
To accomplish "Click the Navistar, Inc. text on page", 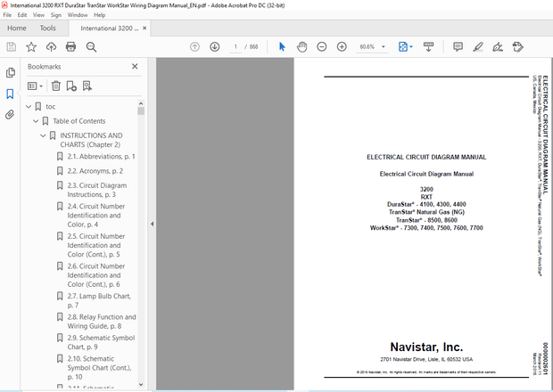I will pyautogui.click(x=426, y=347).
